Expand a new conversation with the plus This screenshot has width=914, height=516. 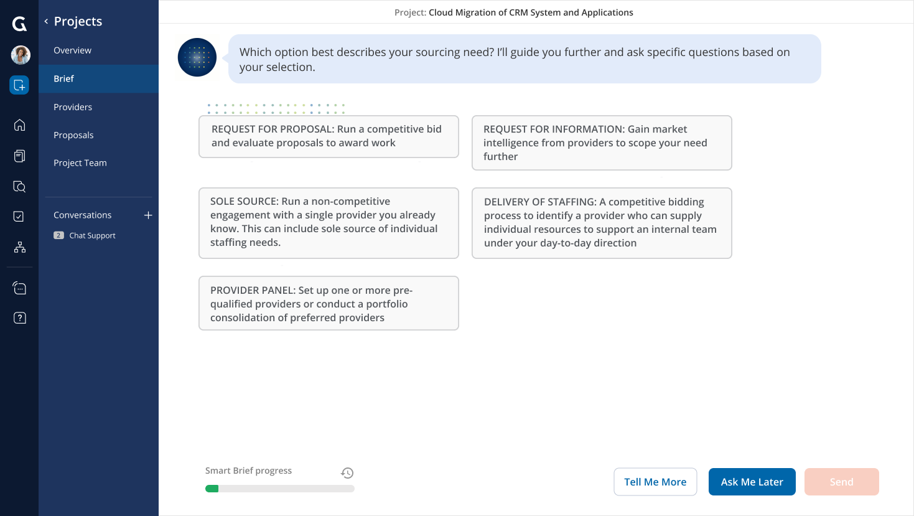tap(148, 215)
